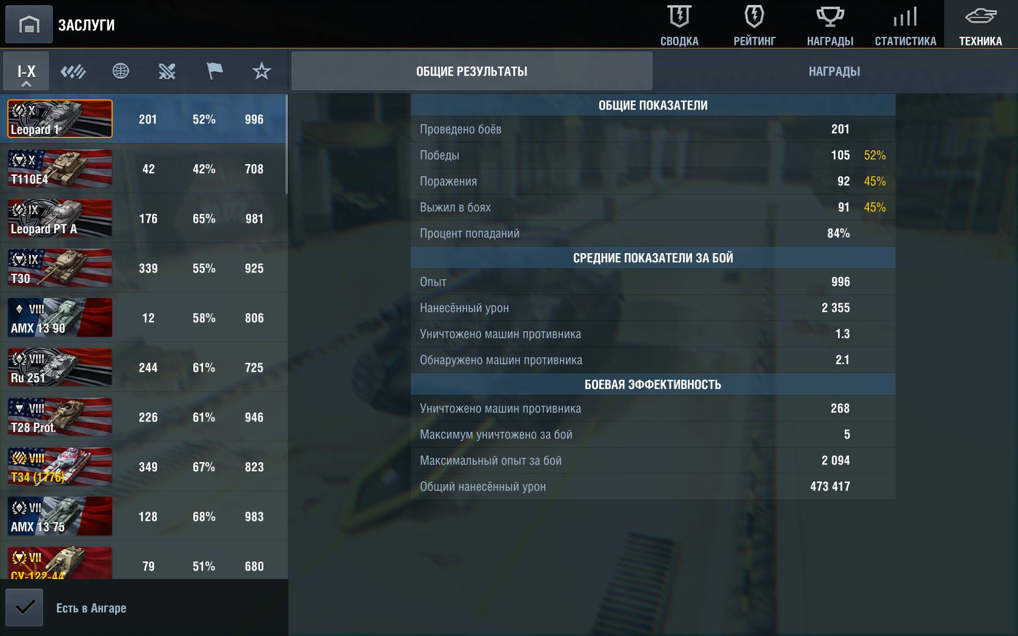Screen dimensions: 1018x636
Task: Select the СУ-122-44 tank thumbnail
Action: point(60,563)
